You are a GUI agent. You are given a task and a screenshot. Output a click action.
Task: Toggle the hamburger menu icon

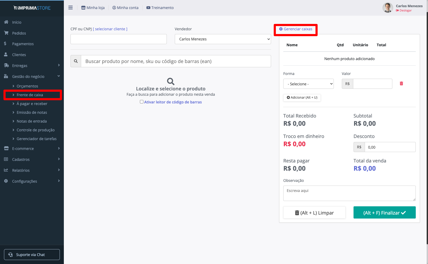pyautogui.click(x=70, y=8)
